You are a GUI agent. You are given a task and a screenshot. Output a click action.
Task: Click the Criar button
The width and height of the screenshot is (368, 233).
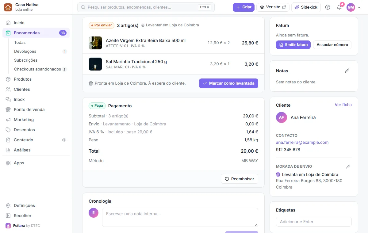point(243,7)
